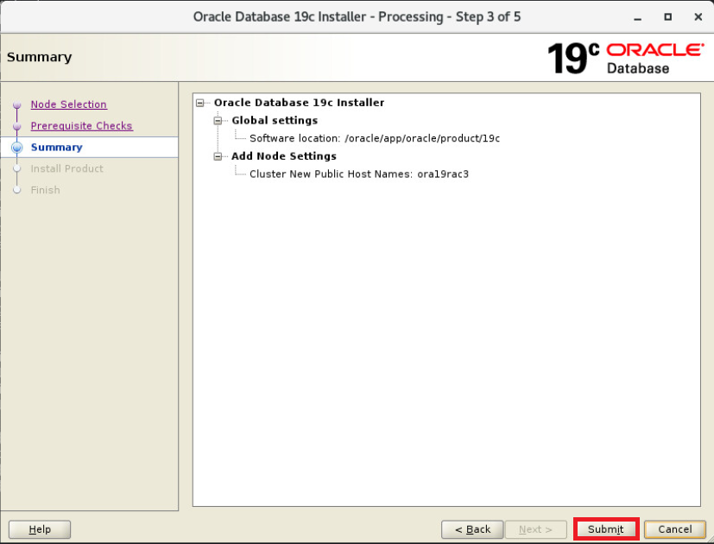Click the Cancel button
The height and width of the screenshot is (544, 714).
[675, 529]
